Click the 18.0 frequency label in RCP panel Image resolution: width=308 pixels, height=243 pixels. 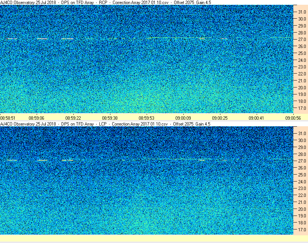(x=302, y=101)
